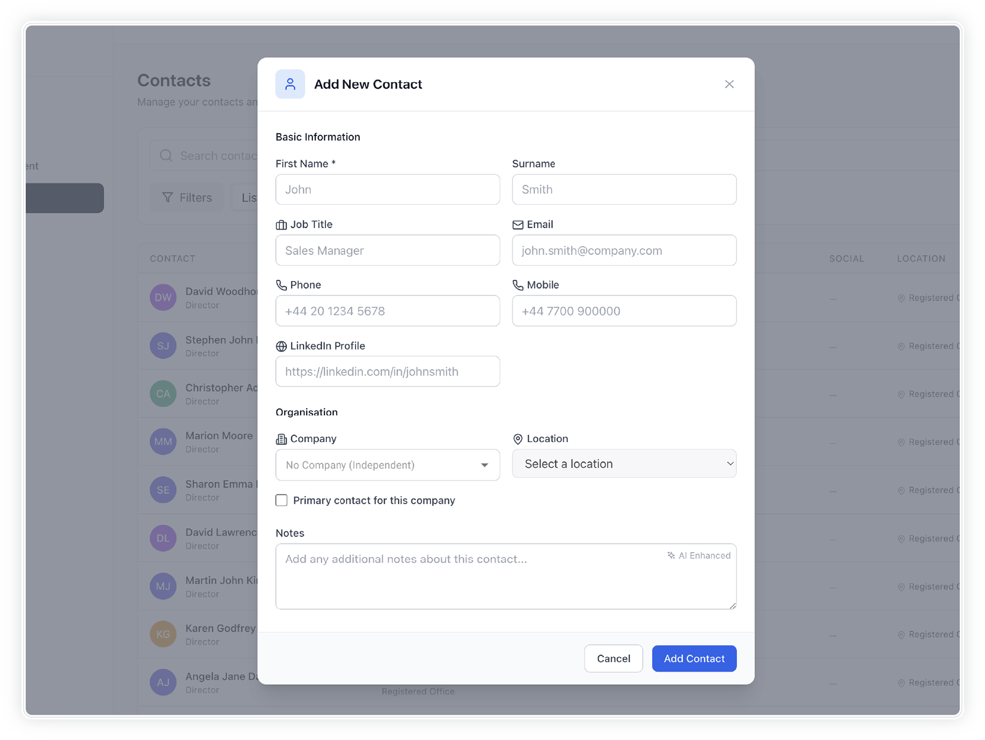Focus the First Name input field
985x740 pixels.
click(387, 189)
